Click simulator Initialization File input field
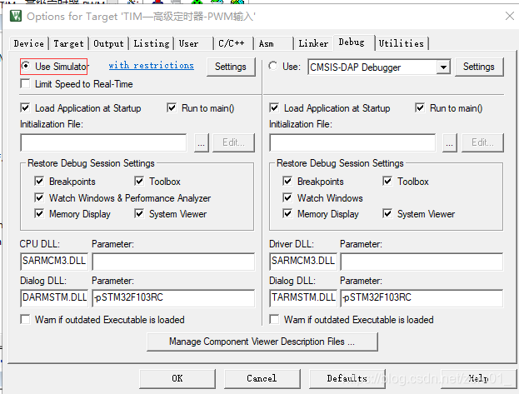519x394 pixels. pos(103,142)
